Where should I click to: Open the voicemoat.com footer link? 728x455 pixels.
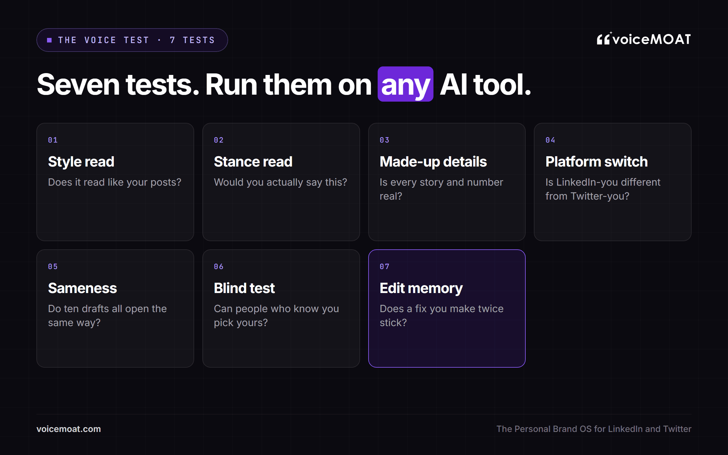pos(69,429)
